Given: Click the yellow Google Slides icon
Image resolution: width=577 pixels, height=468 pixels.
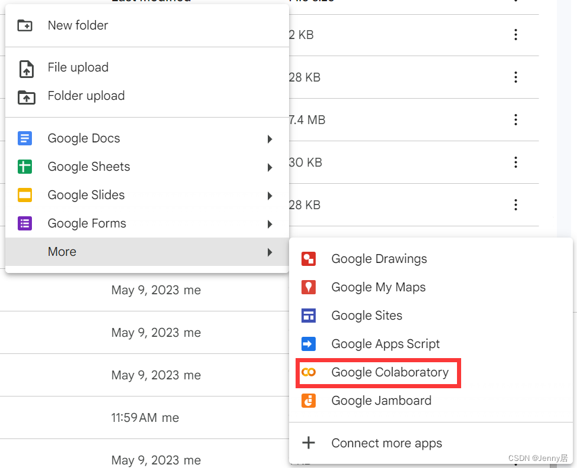Looking at the screenshot, I should pyautogui.click(x=25, y=195).
